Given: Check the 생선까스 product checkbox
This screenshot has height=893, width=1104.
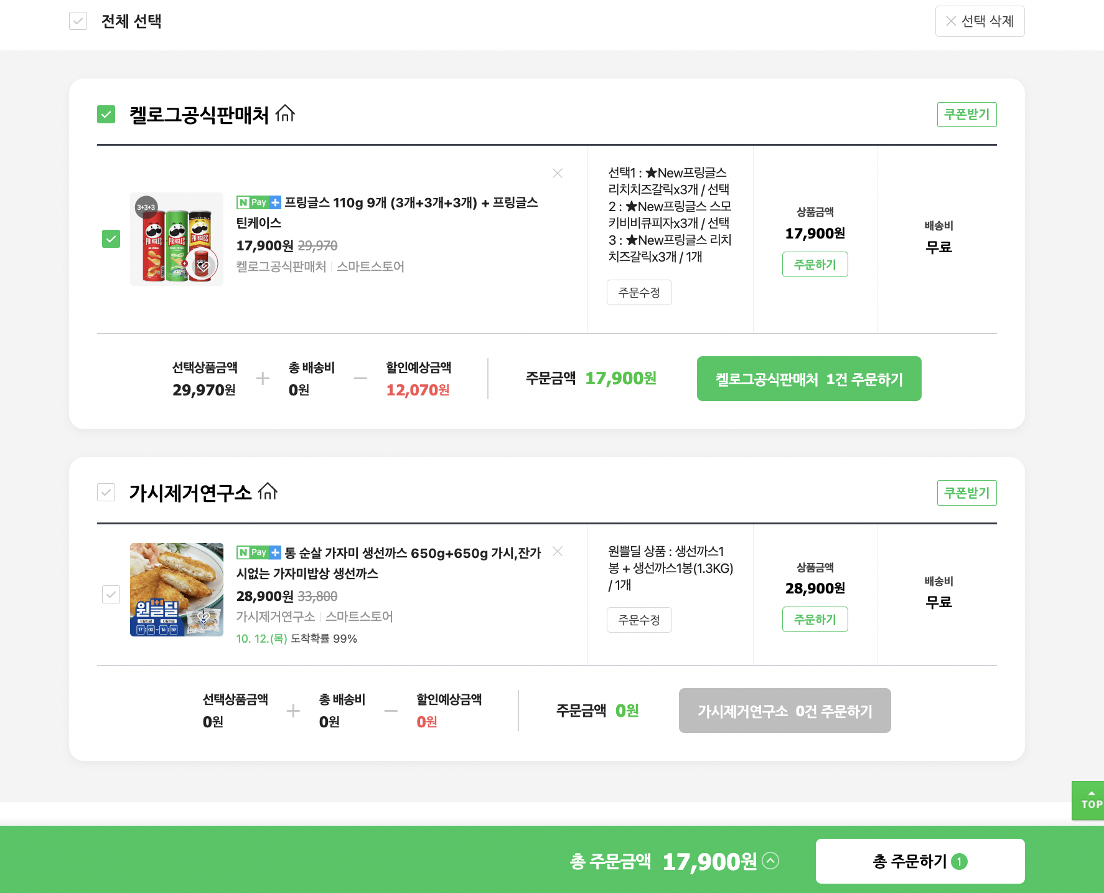Looking at the screenshot, I should tap(111, 594).
